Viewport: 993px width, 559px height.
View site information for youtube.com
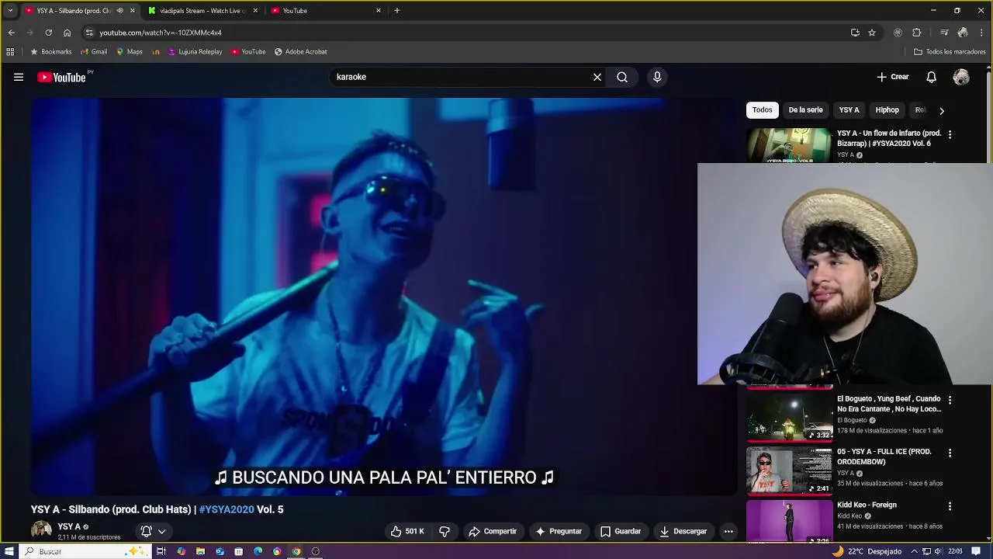(89, 33)
